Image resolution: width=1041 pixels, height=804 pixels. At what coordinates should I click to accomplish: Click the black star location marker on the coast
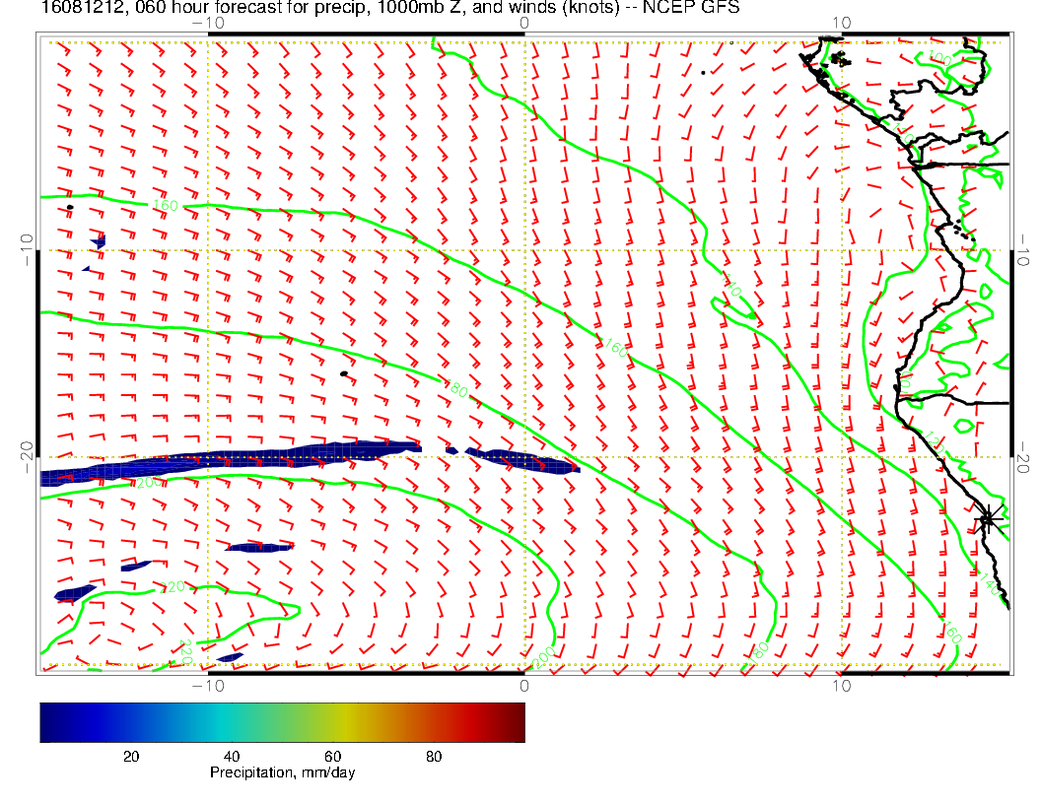[x=988, y=518]
